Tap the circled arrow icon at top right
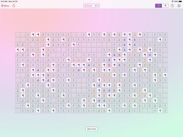This screenshot has width=183, height=137. click(x=179, y=6)
